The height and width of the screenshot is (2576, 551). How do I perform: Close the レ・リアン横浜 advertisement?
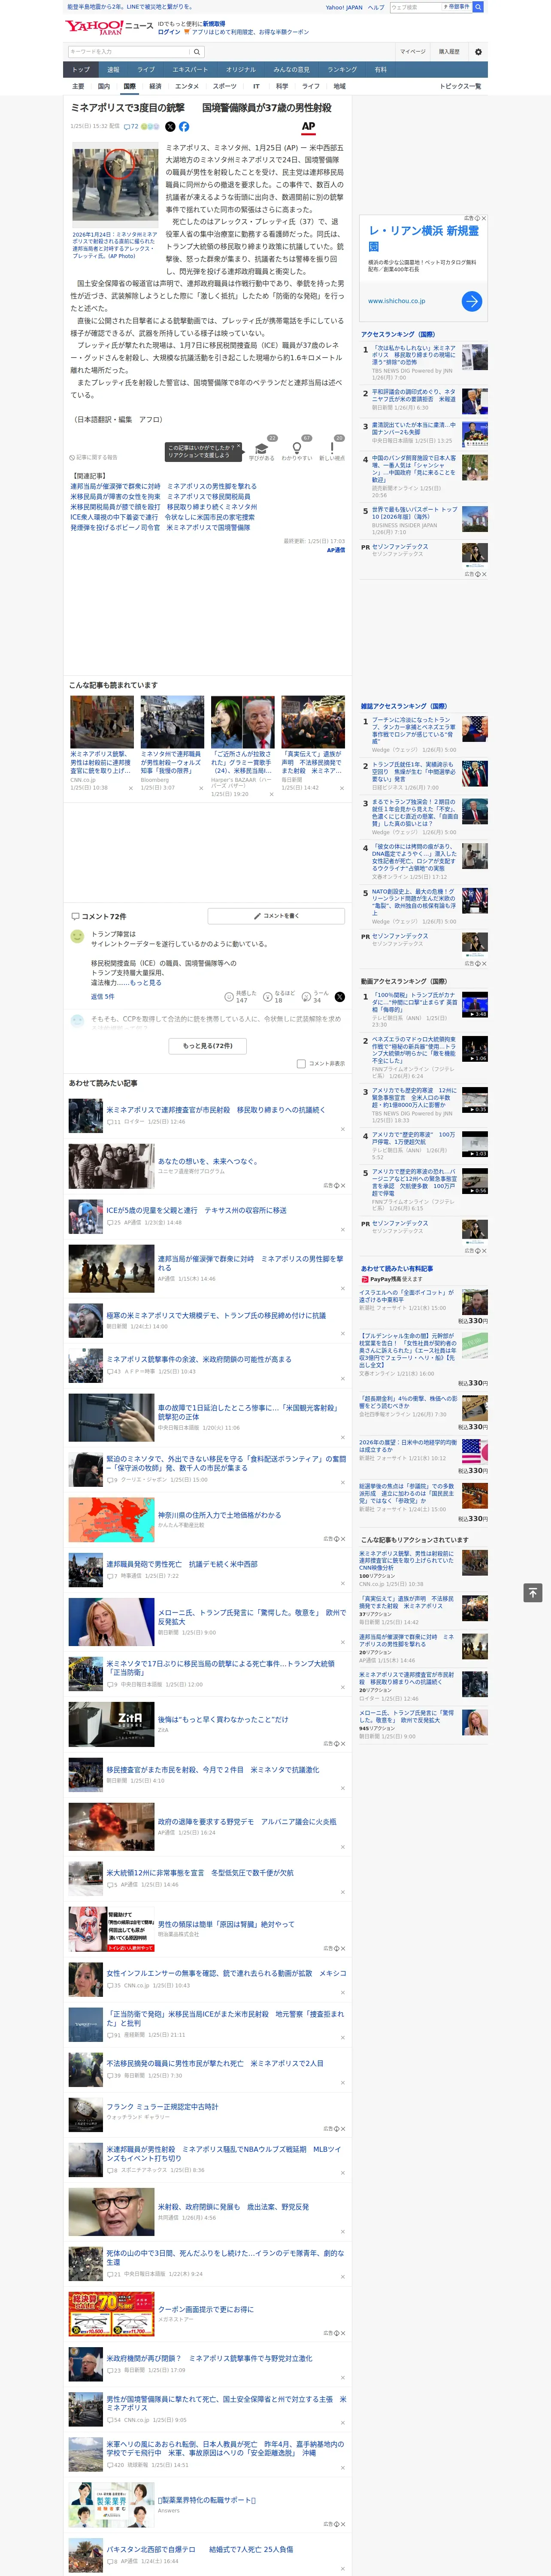[x=484, y=218]
